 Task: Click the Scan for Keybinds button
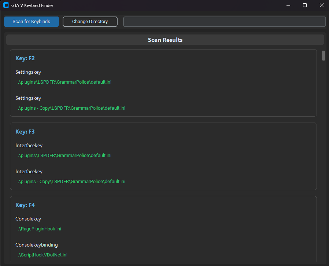(x=32, y=22)
